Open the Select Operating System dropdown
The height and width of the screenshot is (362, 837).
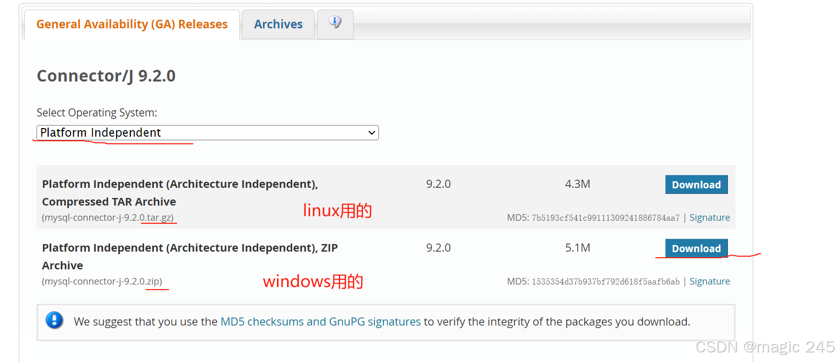(x=207, y=133)
